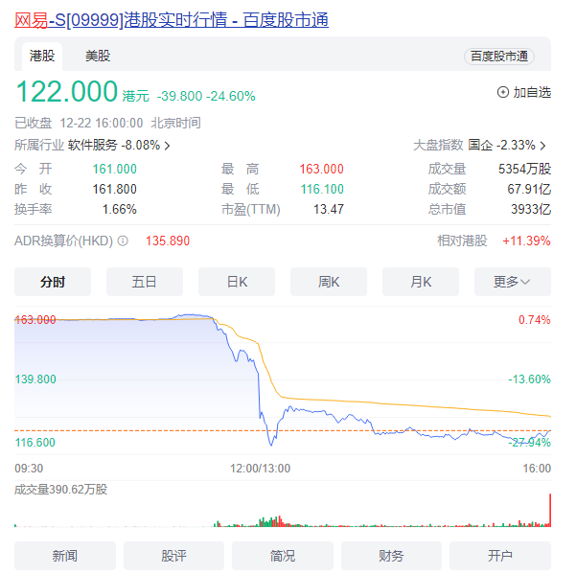Select the 五日 chart tab
This screenshot has height=574, width=576.
click(145, 282)
